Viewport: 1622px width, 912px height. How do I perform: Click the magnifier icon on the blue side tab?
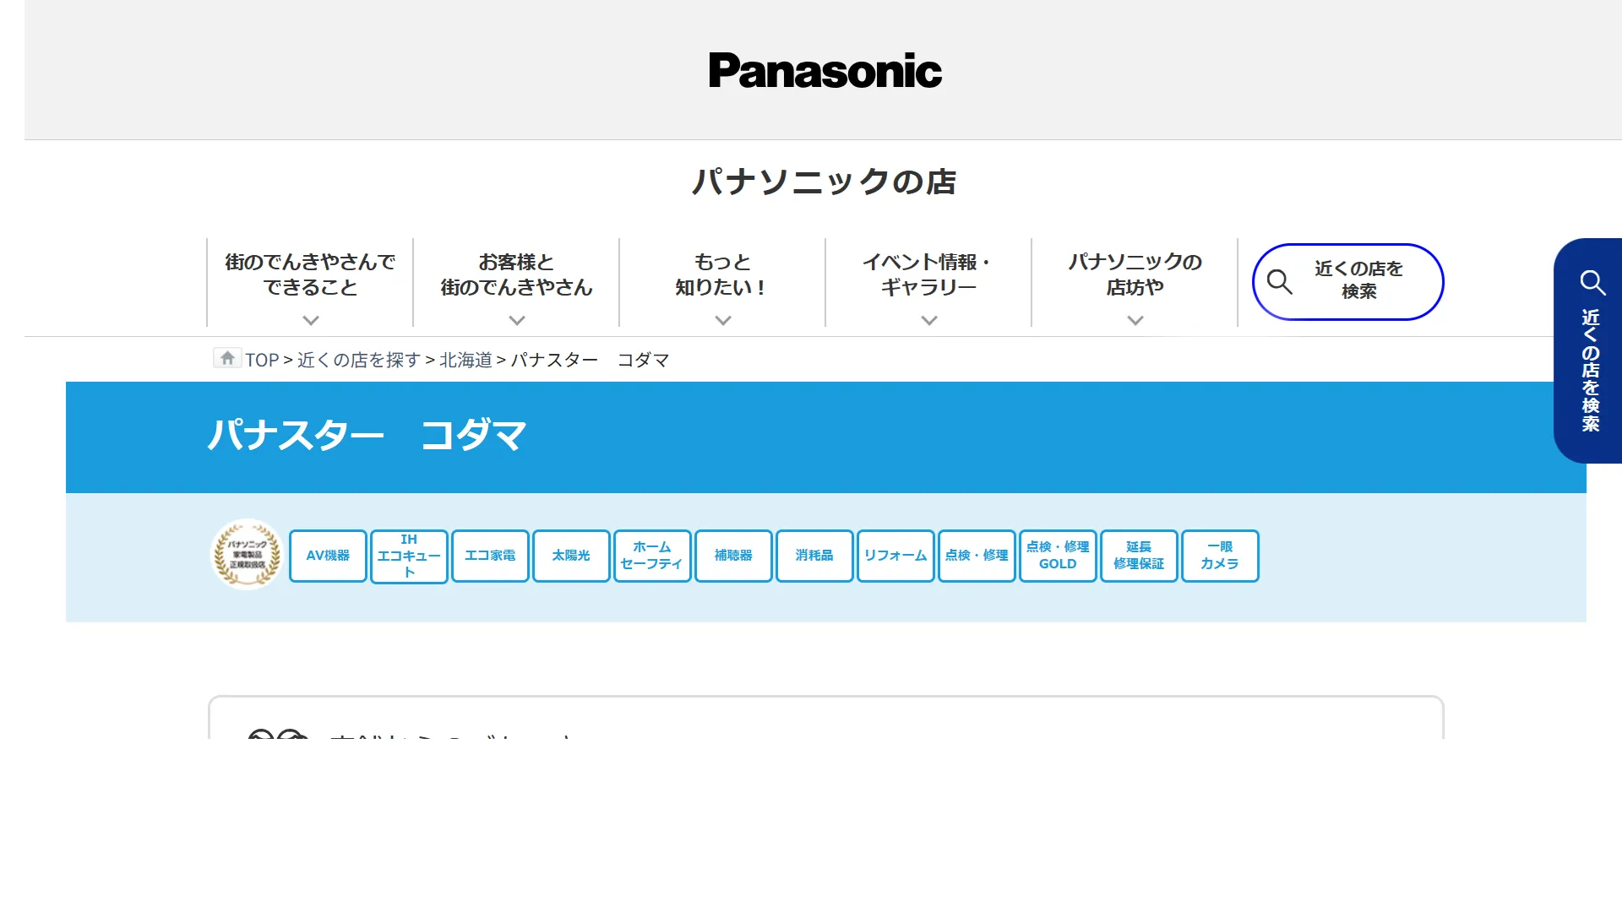[1592, 282]
